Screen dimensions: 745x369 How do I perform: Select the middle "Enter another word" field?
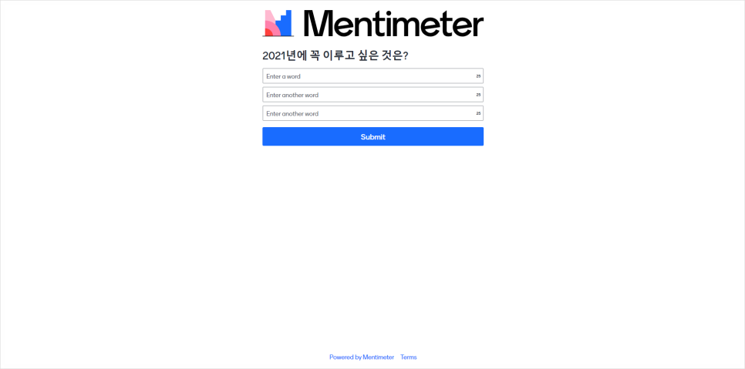[x=373, y=95]
